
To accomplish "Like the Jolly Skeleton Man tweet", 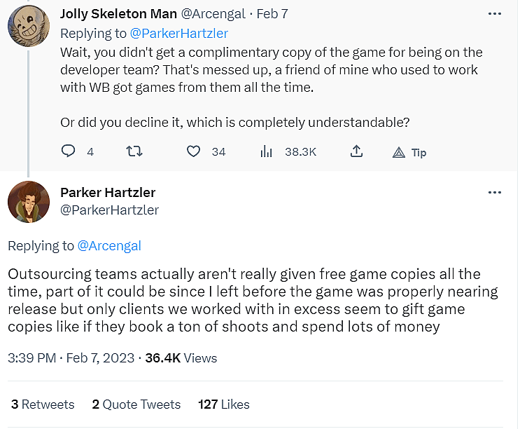I will click(194, 151).
